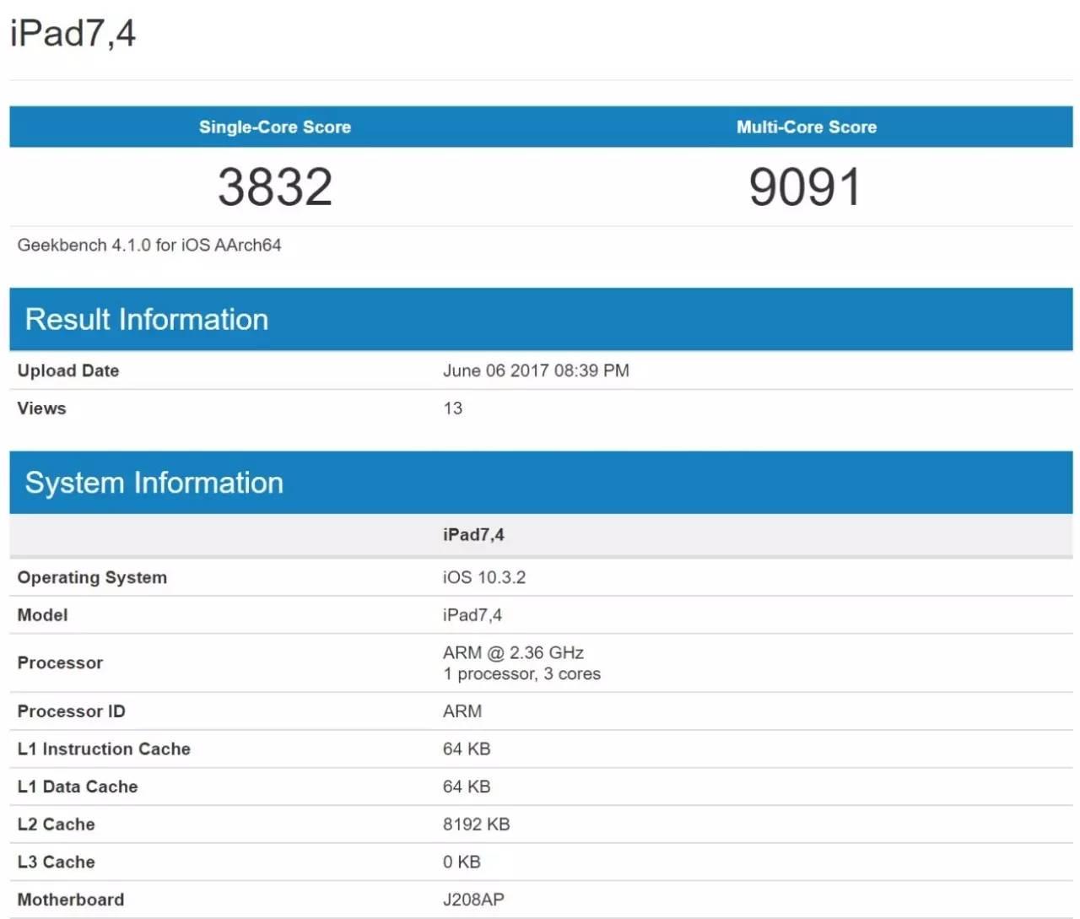
Task: Click the Model label
Action: [42, 615]
